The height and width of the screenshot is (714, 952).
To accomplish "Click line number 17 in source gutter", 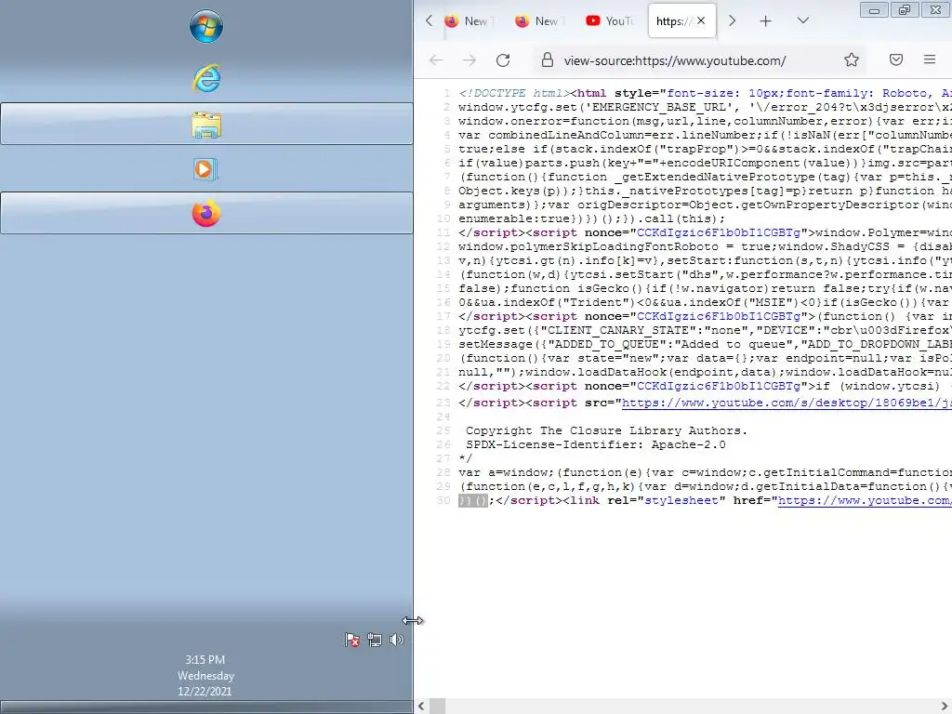I will pos(443,316).
